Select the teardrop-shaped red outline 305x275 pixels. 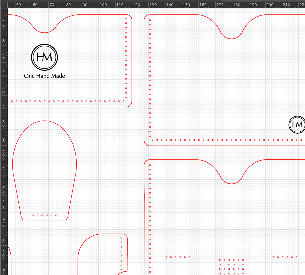[44, 170]
